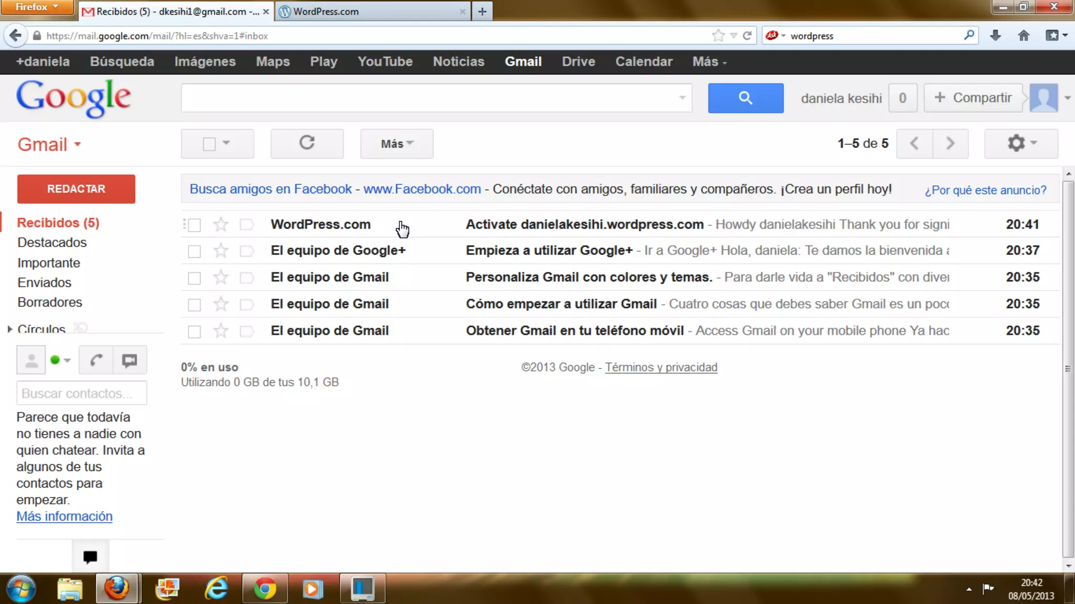Open the settings gear menu

point(1021,143)
